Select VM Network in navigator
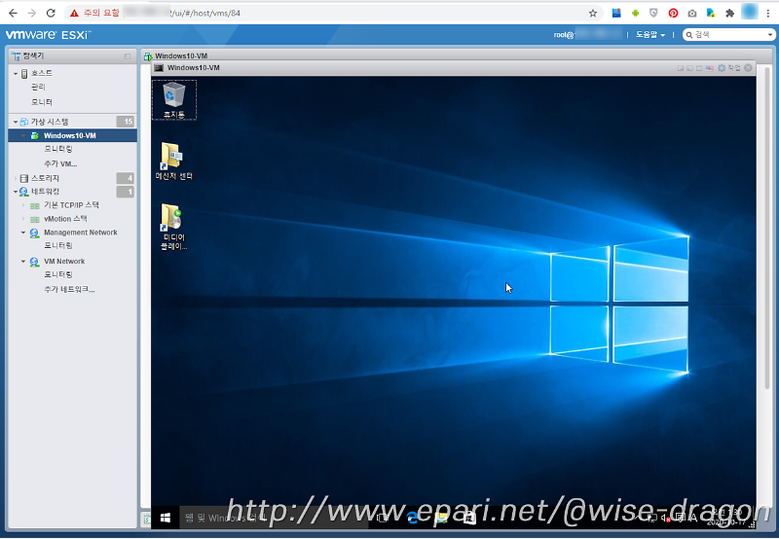The width and height of the screenshot is (779, 539). [x=64, y=261]
